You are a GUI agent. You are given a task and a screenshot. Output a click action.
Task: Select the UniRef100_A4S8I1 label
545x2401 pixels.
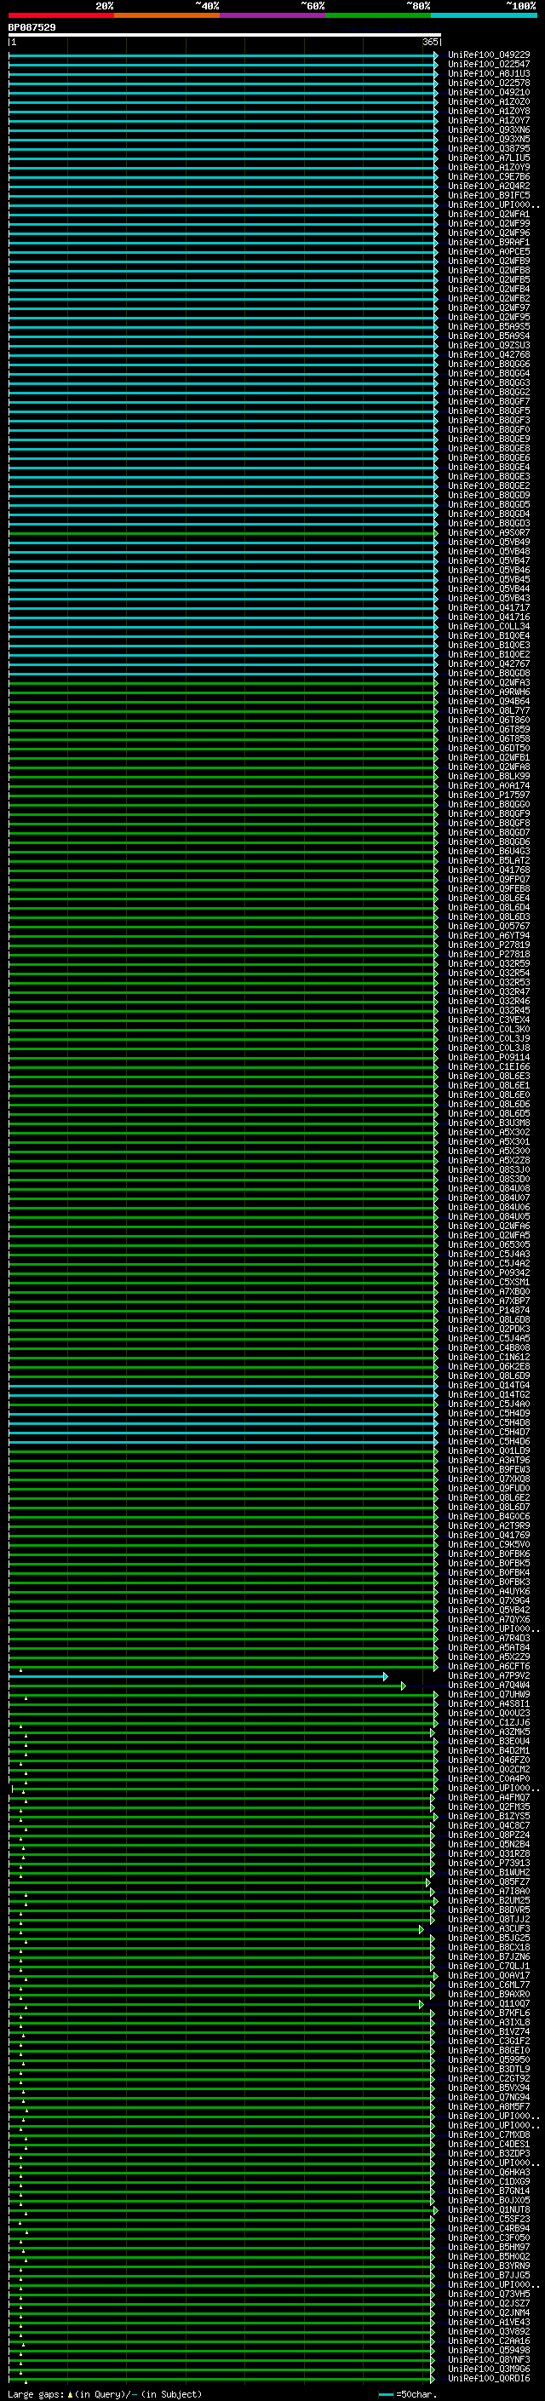tap(489, 1705)
